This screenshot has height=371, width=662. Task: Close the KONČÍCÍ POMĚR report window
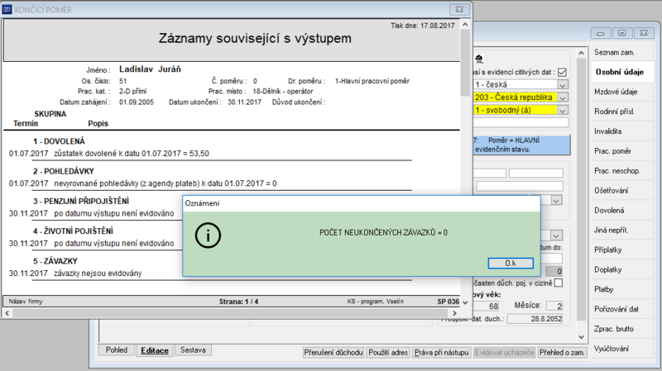coord(459,9)
